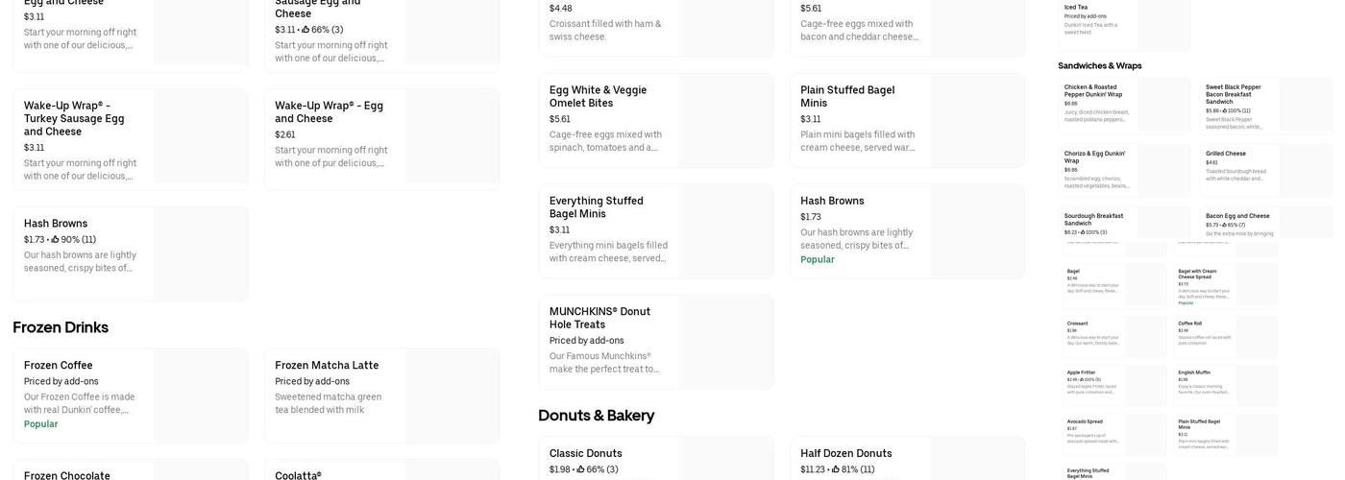Click the Donuts & Bakery section heading
This screenshot has width=1345, height=480.
596,416
